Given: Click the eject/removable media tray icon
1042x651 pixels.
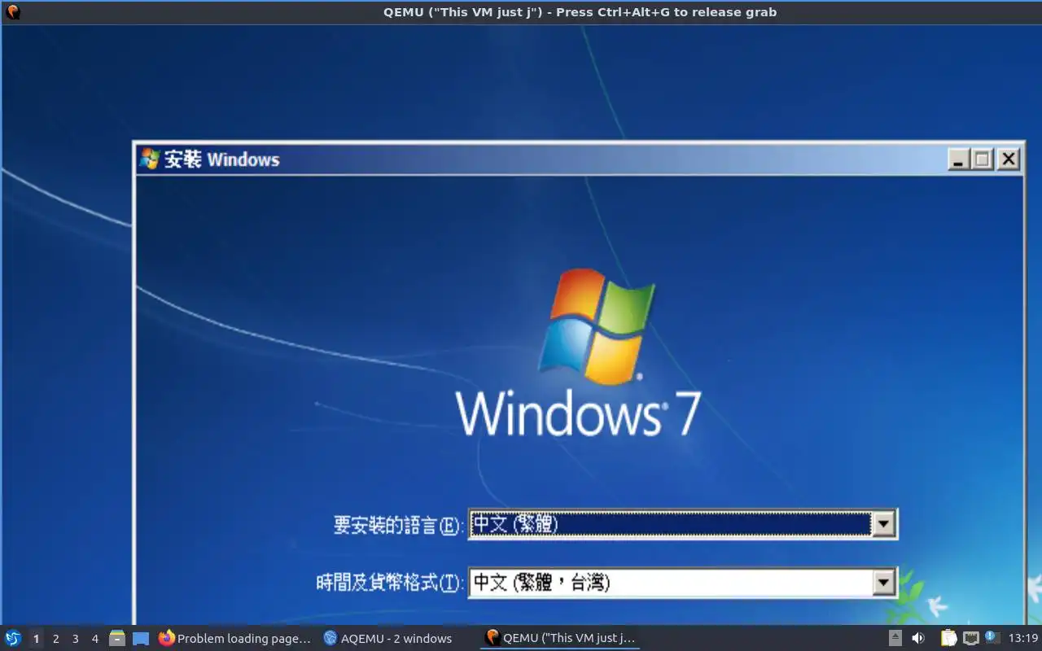Looking at the screenshot, I should click(895, 639).
